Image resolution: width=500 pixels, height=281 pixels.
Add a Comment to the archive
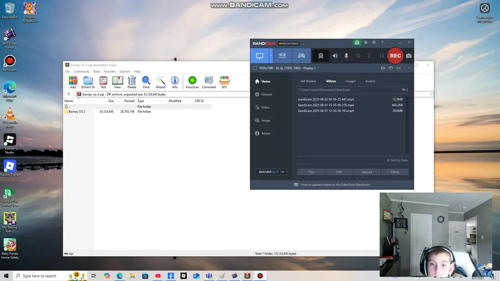pyautogui.click(x=209, y=82)
